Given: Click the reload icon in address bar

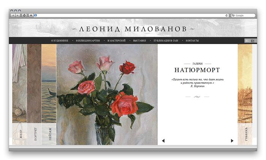Looking at the screenshot, I should pyautogui.click(x=226, y=16).
